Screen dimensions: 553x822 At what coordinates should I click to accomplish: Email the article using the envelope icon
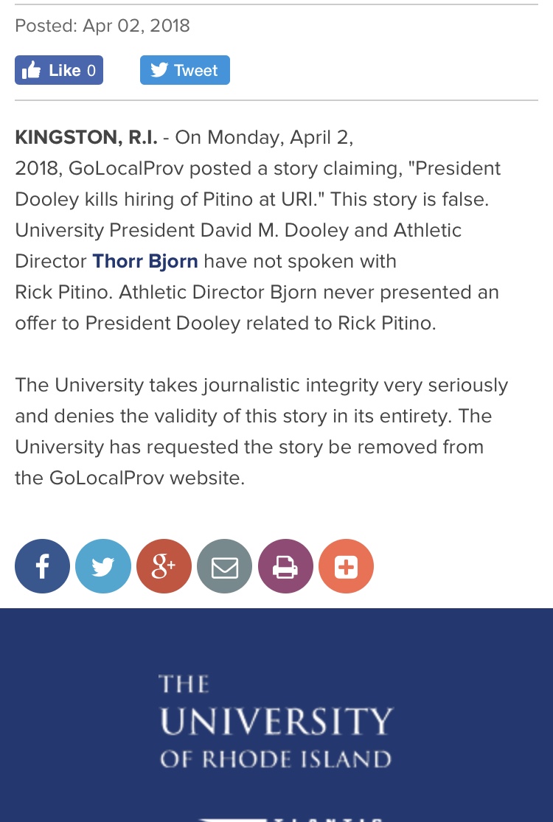click(x=224, y=566)
